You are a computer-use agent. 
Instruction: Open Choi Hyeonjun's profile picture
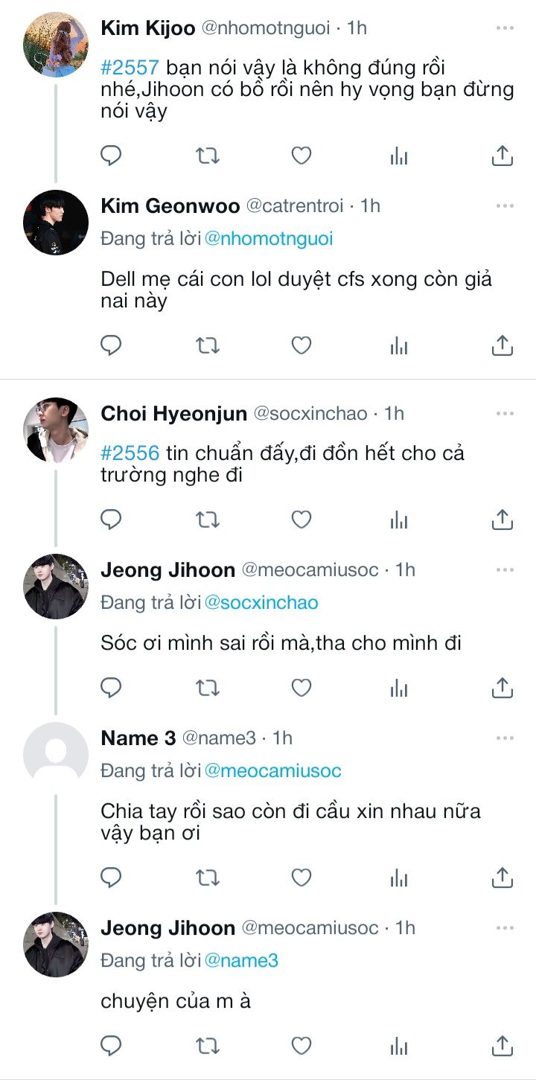click(x=56, y=429)
